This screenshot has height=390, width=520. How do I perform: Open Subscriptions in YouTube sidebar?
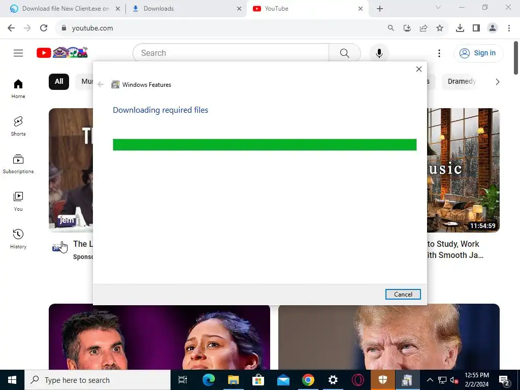point(18,164)
